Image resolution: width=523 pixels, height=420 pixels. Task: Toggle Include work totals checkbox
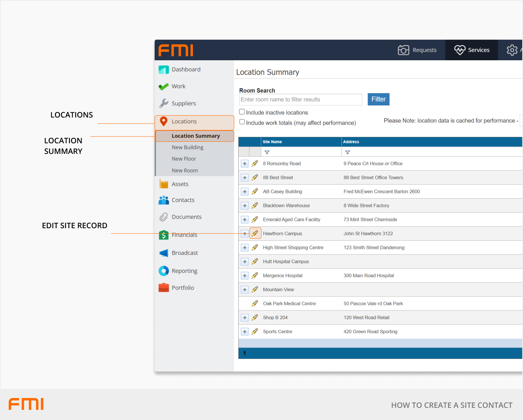point(242,122)
